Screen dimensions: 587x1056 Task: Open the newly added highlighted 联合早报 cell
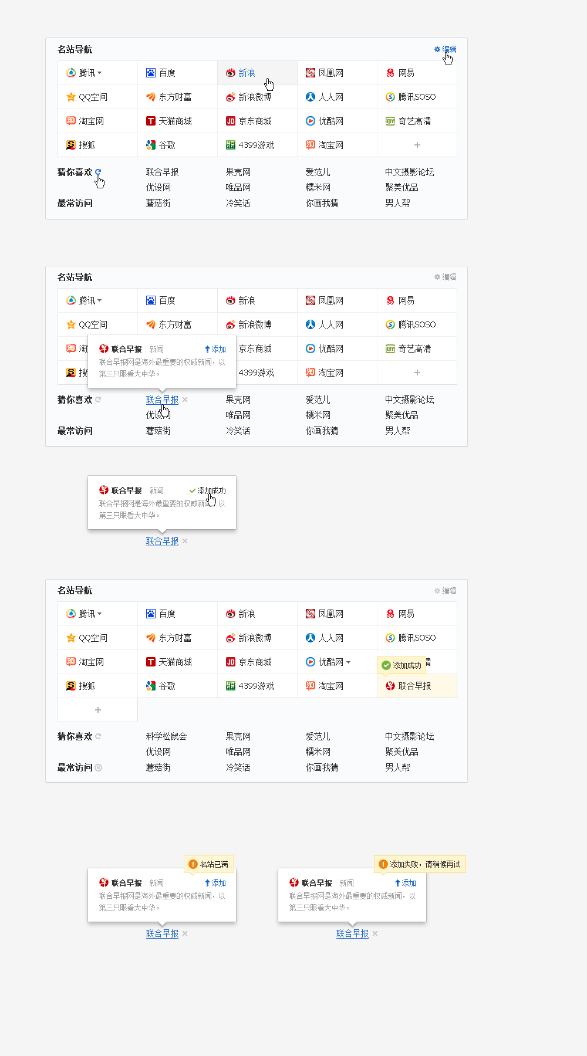(417, 686)
